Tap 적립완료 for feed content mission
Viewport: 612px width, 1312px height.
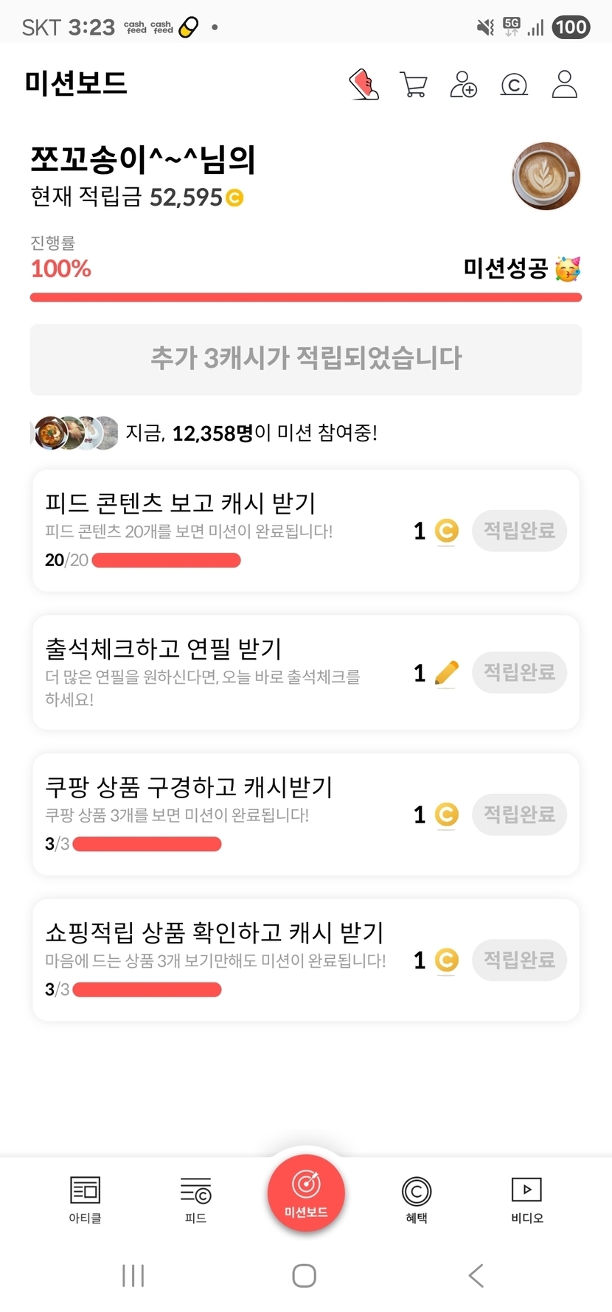[519, 531]
